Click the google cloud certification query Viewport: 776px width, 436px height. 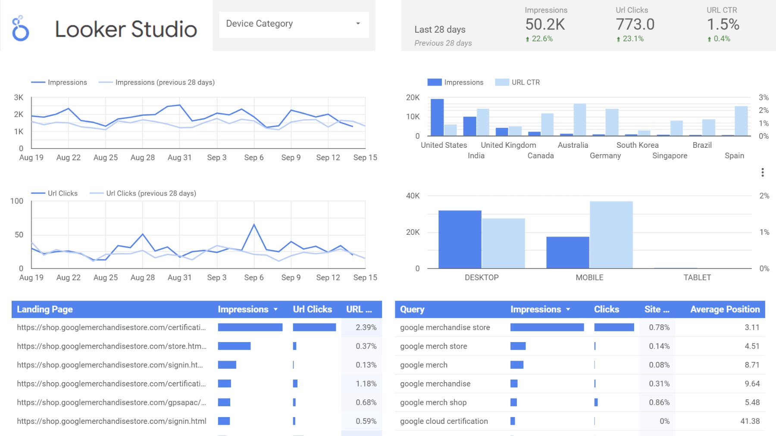[444, 421]
